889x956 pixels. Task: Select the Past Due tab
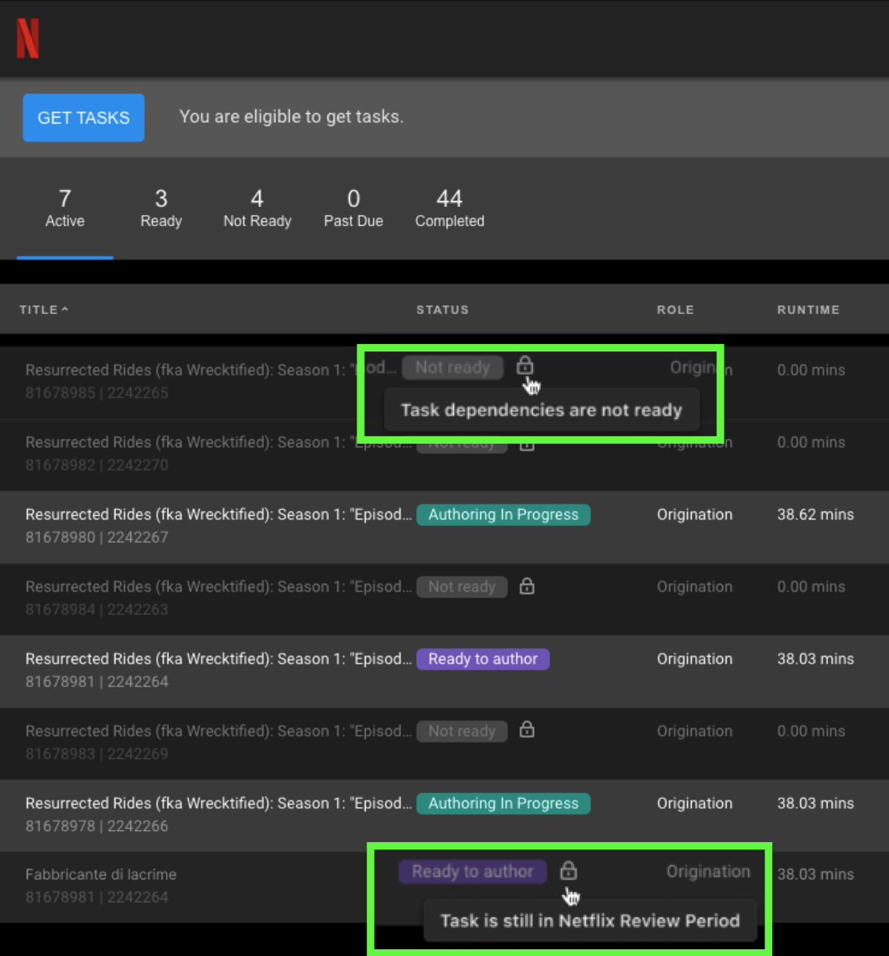[x=354, y=208]
